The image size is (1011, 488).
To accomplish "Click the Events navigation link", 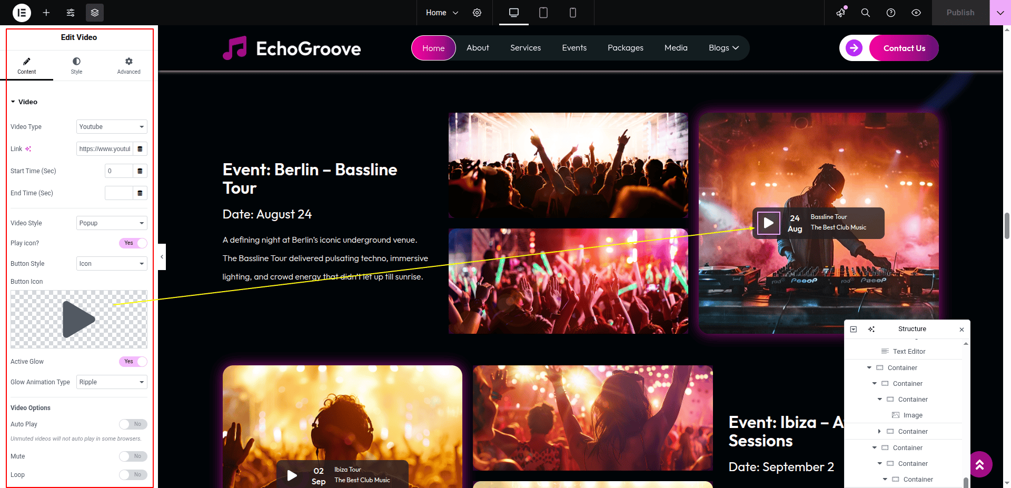I will tap(574, 48).
